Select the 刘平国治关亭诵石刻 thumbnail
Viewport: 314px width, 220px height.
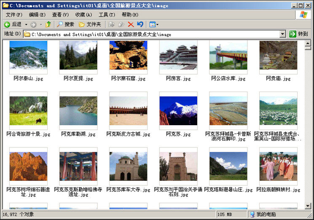pyautogui.click(x=178, y=166)
